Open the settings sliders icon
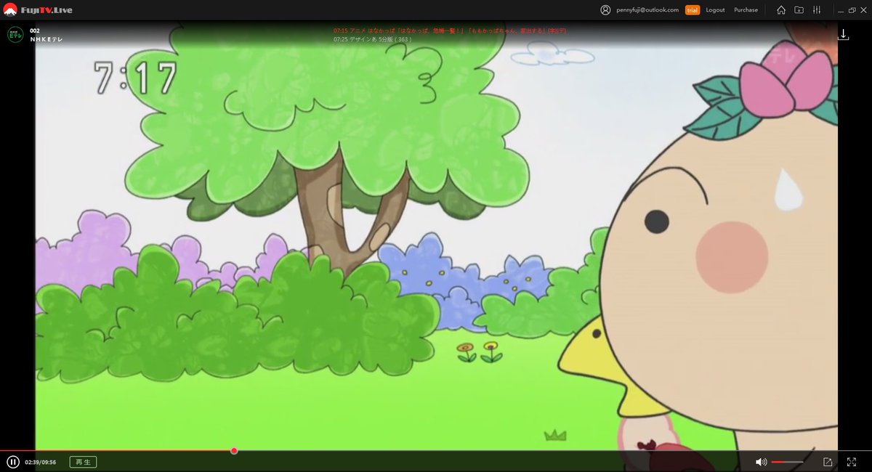Viewport: 872px width, 472px height. [x=817, y=10]
